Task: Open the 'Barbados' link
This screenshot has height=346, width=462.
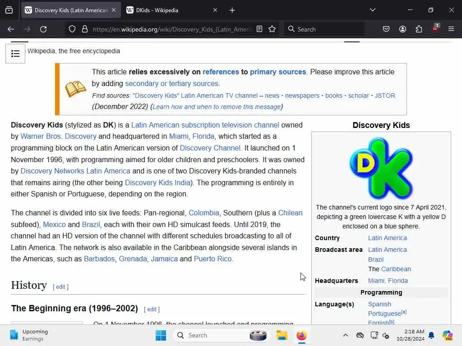Action: [x=99, y=259]
